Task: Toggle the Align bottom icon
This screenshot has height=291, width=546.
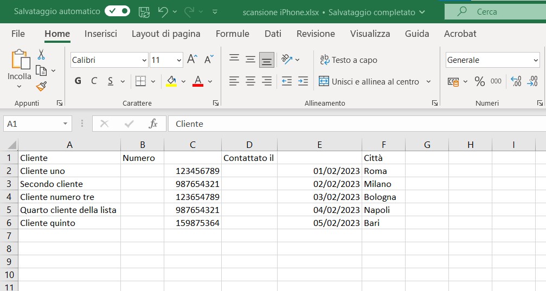Action: pos(267,60)
